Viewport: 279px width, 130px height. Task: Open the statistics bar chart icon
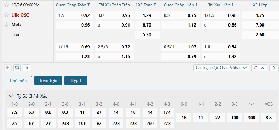[x=26, y=68]
